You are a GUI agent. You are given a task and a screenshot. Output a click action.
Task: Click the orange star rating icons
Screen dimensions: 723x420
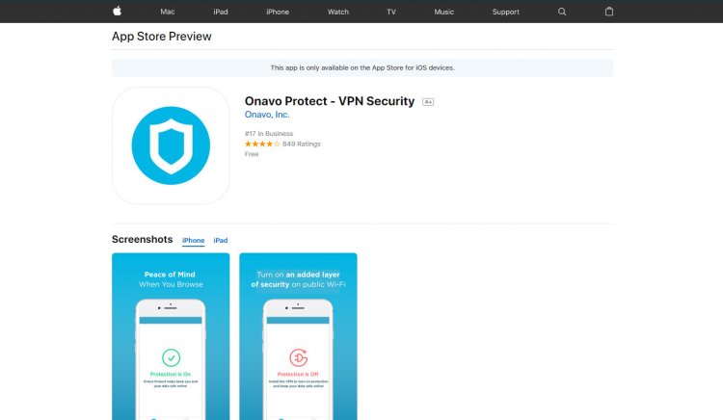click(x=262, y=144)
